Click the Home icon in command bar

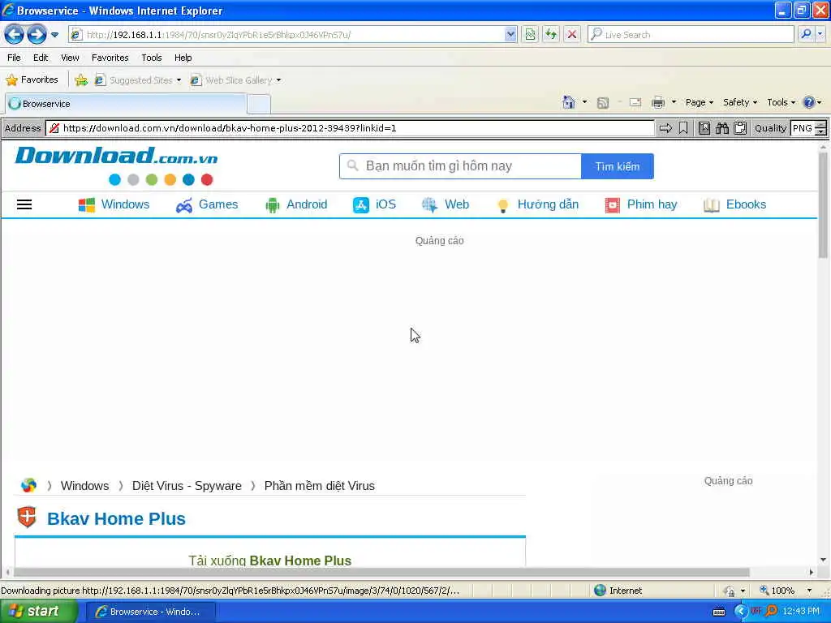569,102
